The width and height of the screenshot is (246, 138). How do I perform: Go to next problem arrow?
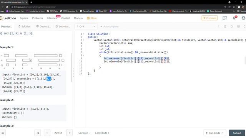69,133
